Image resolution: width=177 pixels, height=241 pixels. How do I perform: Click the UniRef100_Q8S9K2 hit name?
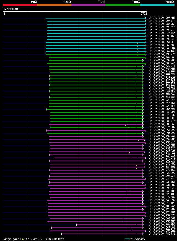(162, 24)
